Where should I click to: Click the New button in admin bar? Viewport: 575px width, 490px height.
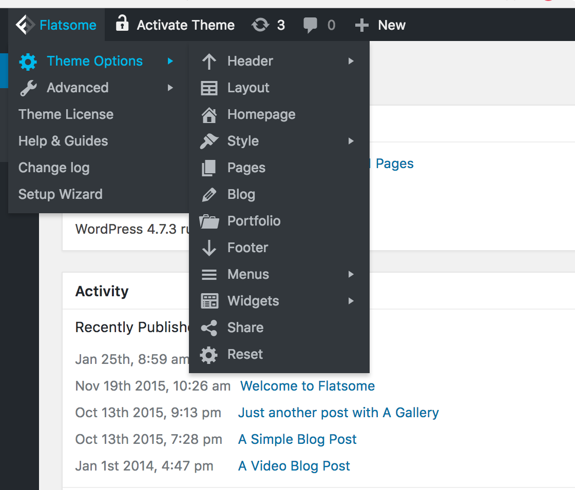coord(380,25)
